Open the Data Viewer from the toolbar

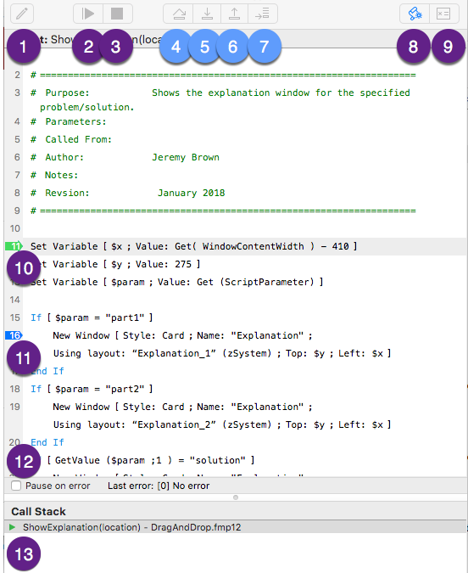click(x=444, y=14)
